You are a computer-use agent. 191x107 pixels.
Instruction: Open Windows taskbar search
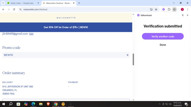tap(11, 104)
